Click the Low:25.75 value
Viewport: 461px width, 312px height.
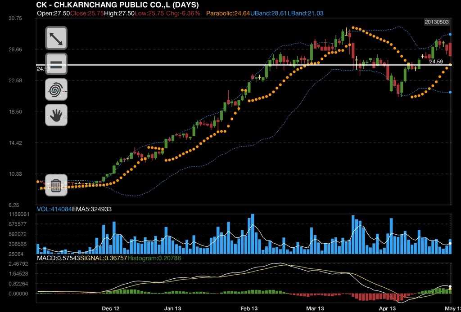coord(149,13)
